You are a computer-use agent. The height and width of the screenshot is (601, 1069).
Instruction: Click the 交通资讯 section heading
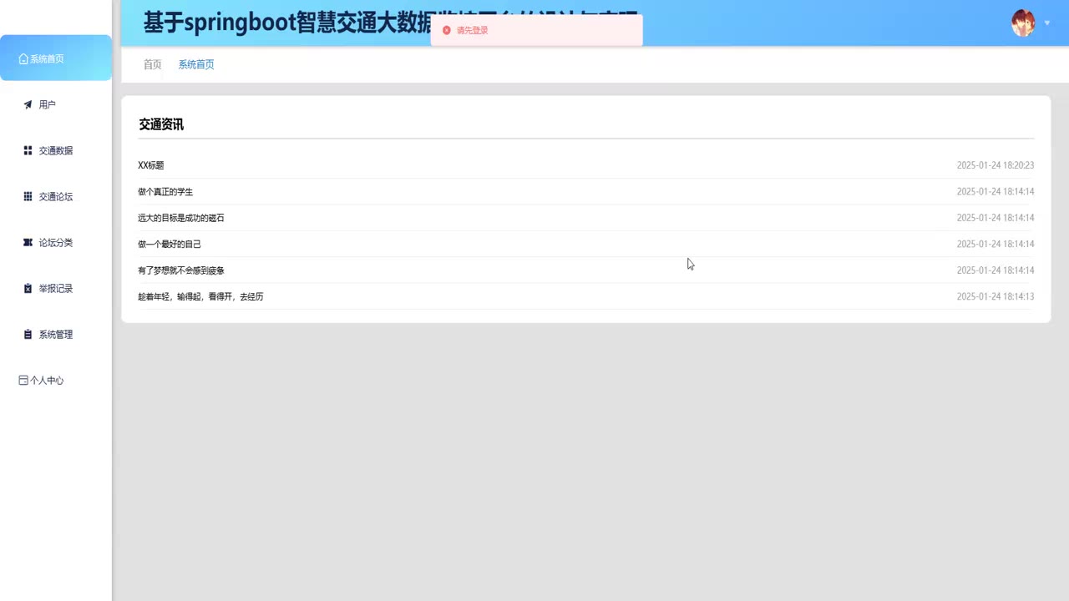(x=161, y=124)
